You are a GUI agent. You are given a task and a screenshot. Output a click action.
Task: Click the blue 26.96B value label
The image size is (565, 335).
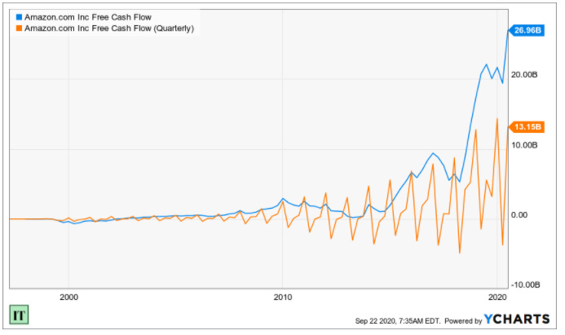[527, 30]
